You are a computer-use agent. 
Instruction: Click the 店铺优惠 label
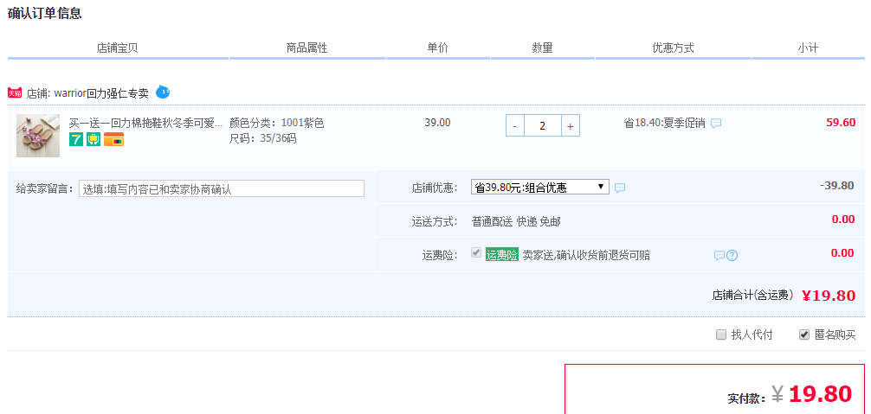[435, 188]
